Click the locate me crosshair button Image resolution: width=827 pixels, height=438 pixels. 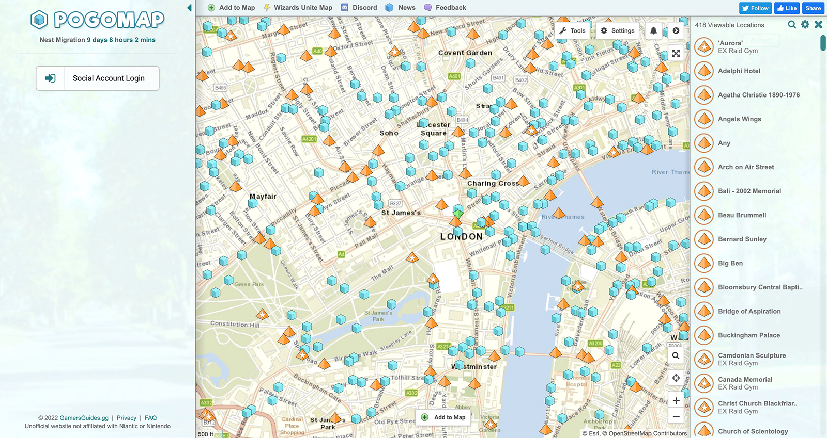pos(676,378)
